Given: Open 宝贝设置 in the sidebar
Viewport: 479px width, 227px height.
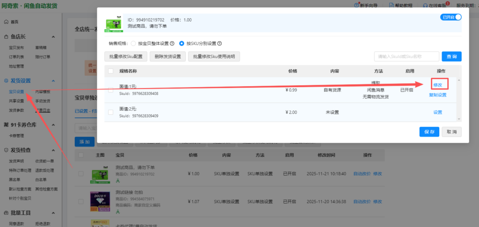Looking at the screenshot, I should [x=16, y=92].
